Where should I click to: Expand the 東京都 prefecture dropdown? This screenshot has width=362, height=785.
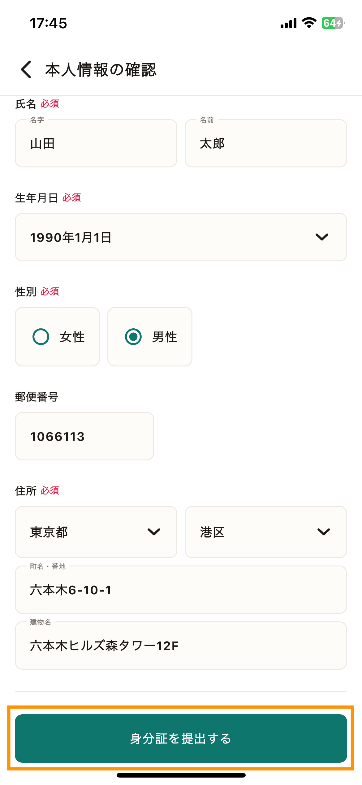[x=96, y=532]
